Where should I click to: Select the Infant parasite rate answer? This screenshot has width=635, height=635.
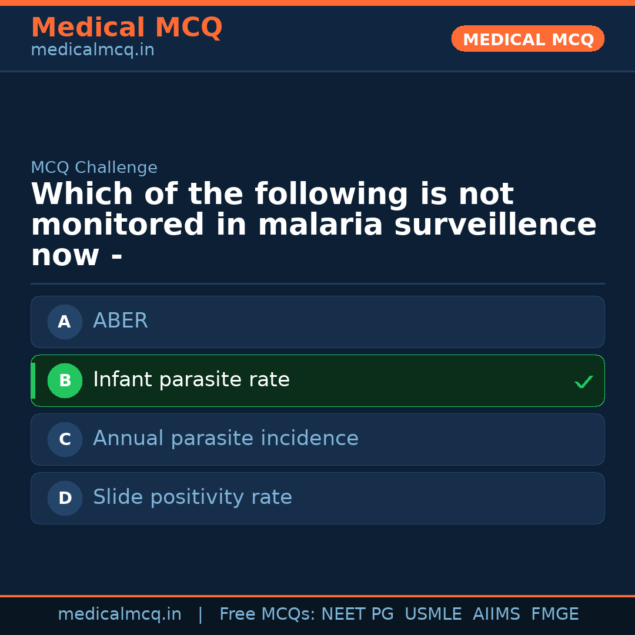[317, 380]
